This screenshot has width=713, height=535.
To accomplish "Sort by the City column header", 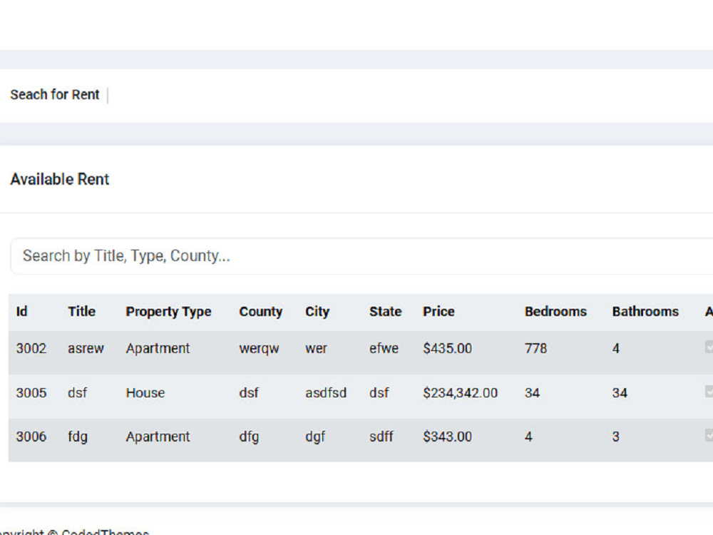I will coord(317,312).
